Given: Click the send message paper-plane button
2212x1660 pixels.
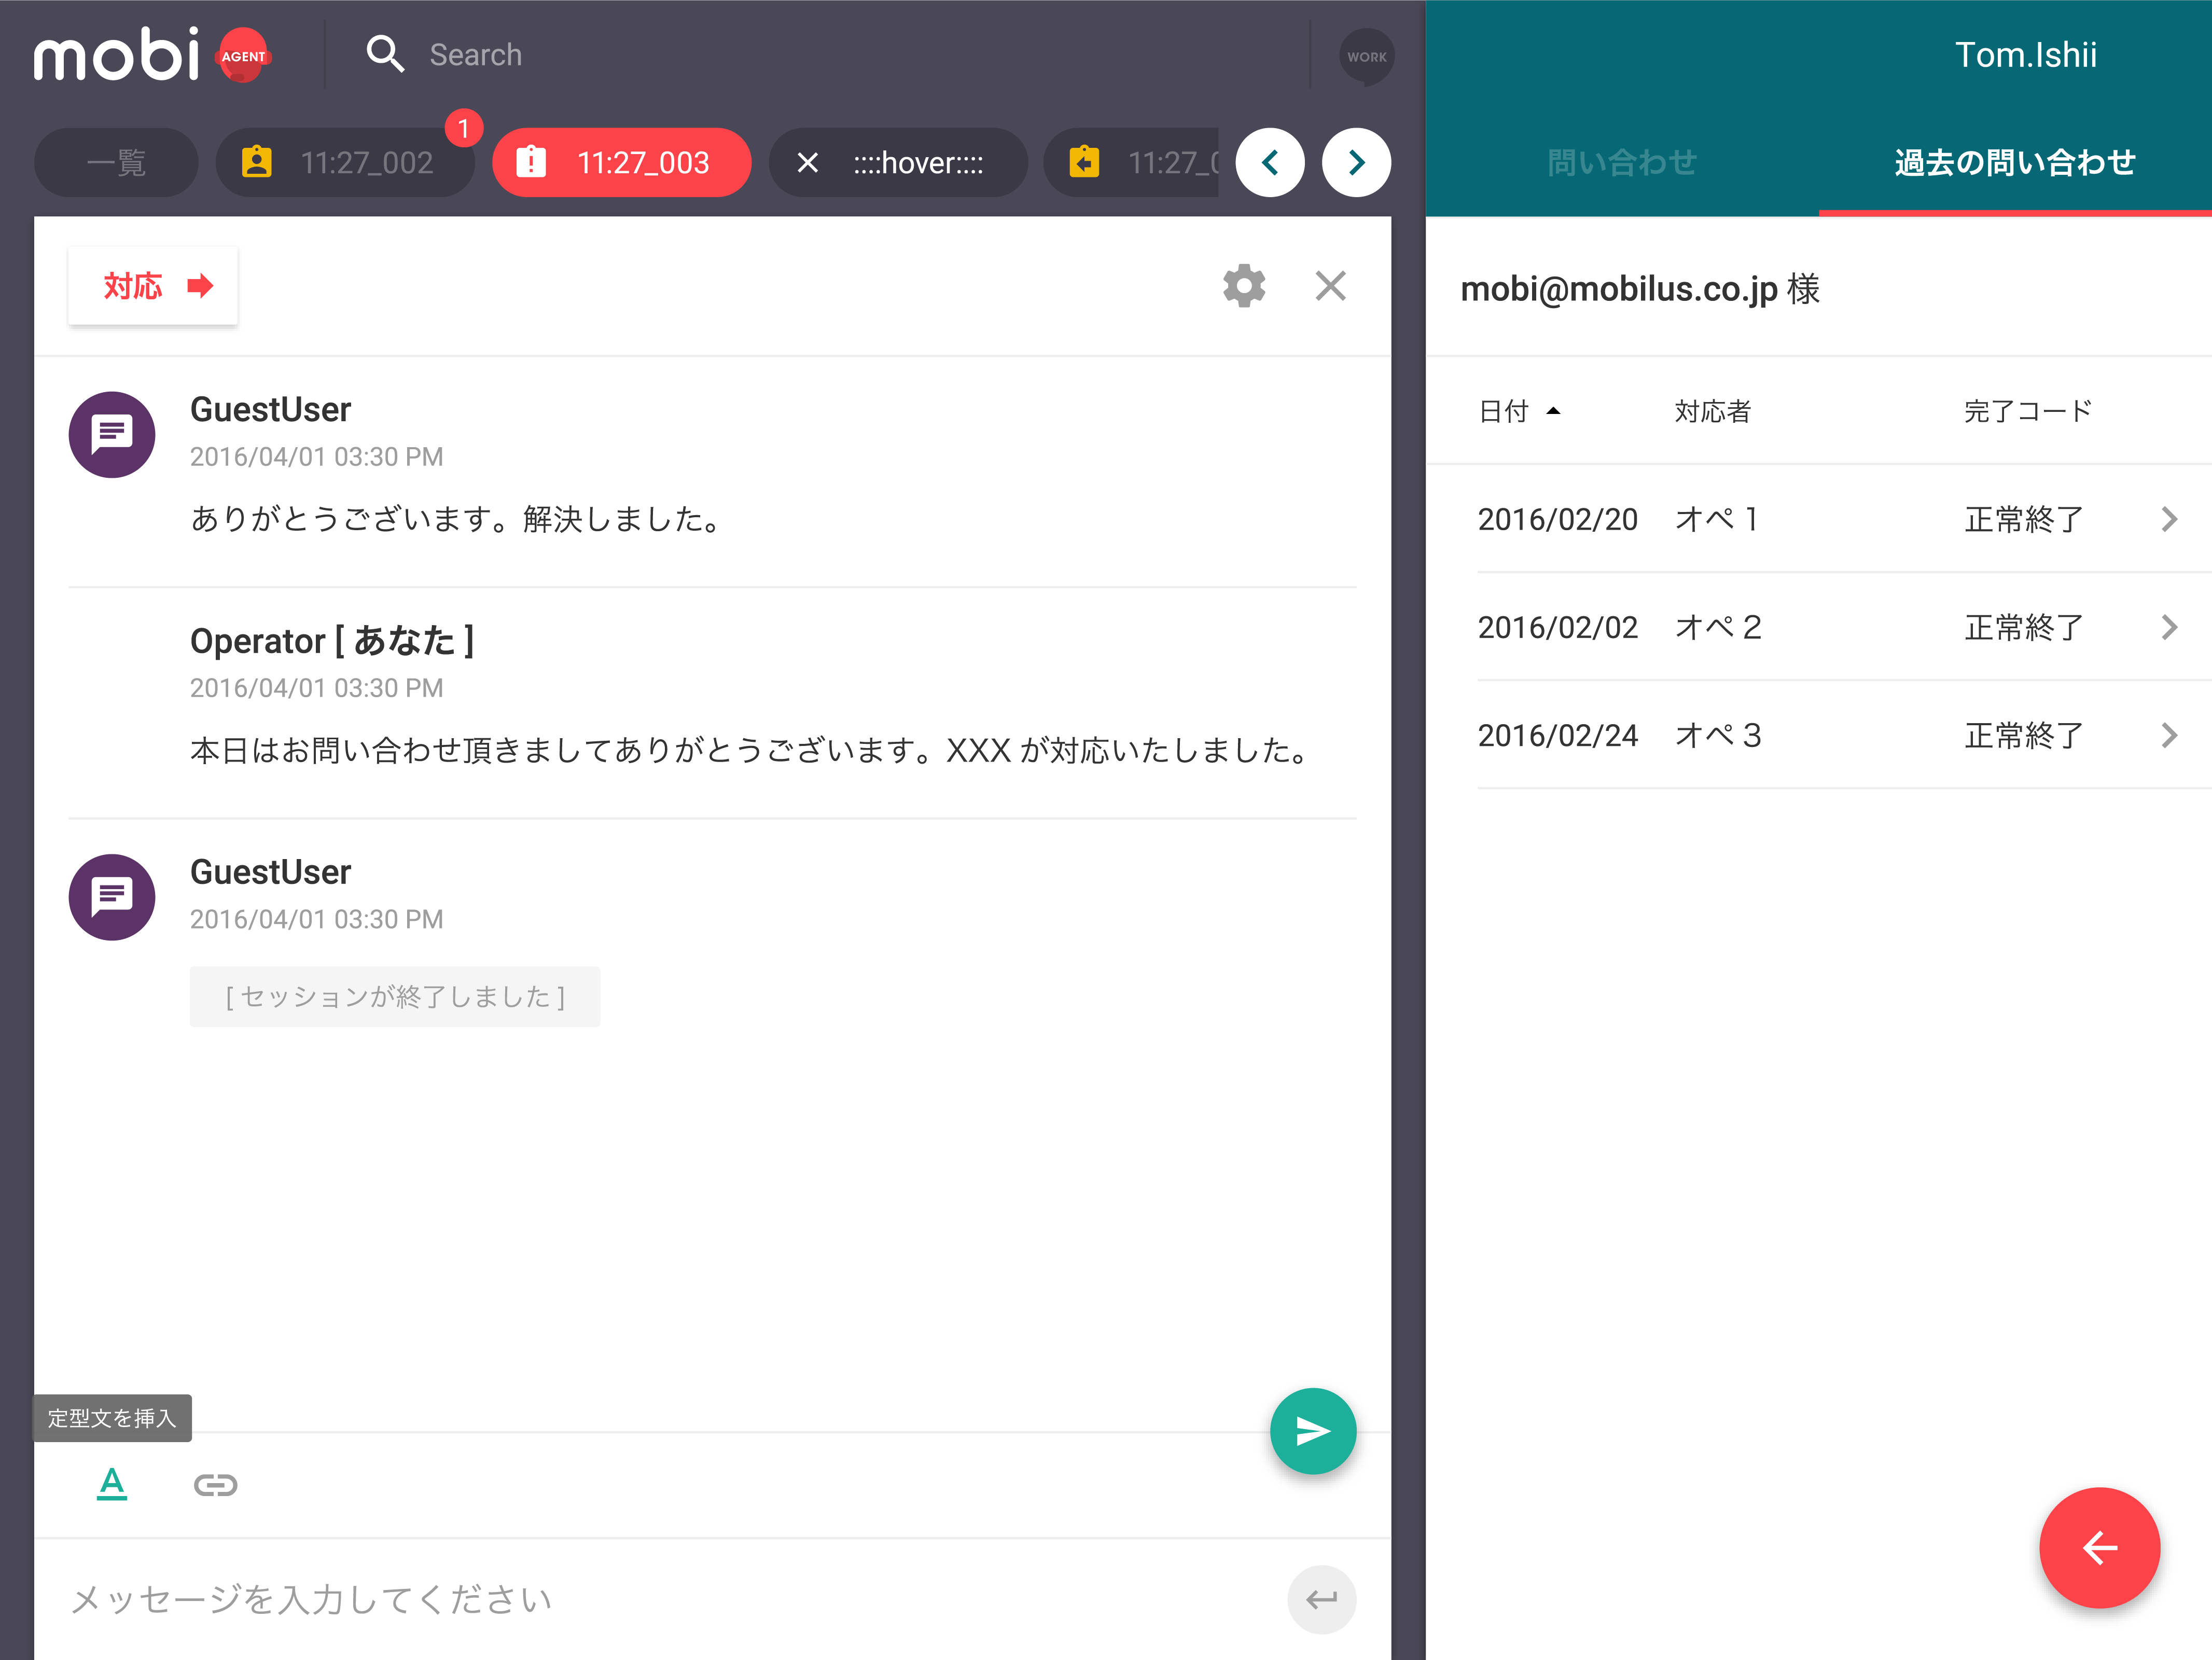Looking at the screenshot, I should (x=1313, y=1431).
